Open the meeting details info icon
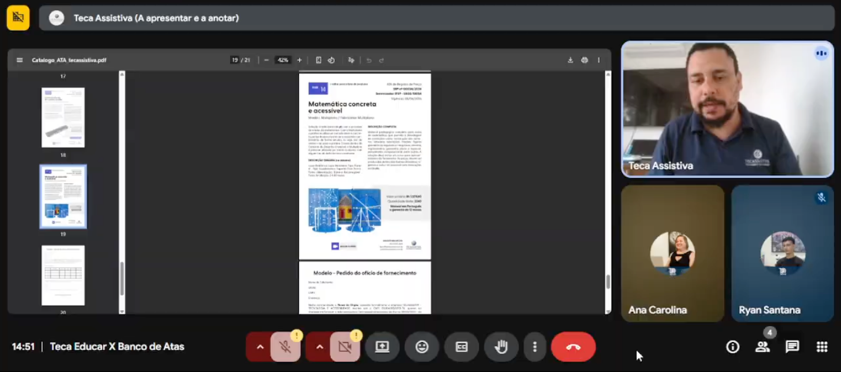 click(733, 347)
